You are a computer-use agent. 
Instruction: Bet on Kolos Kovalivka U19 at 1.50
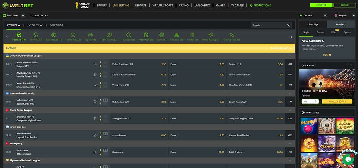click(x=139, y=64)
